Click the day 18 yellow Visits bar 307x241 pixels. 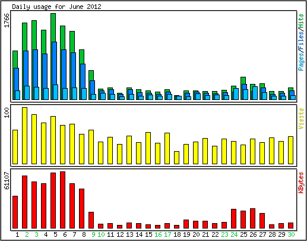pyautogui.click(x=177, y=158)
